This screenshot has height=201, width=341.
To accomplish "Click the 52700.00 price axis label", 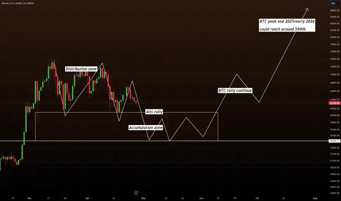I will coord(335,154).
